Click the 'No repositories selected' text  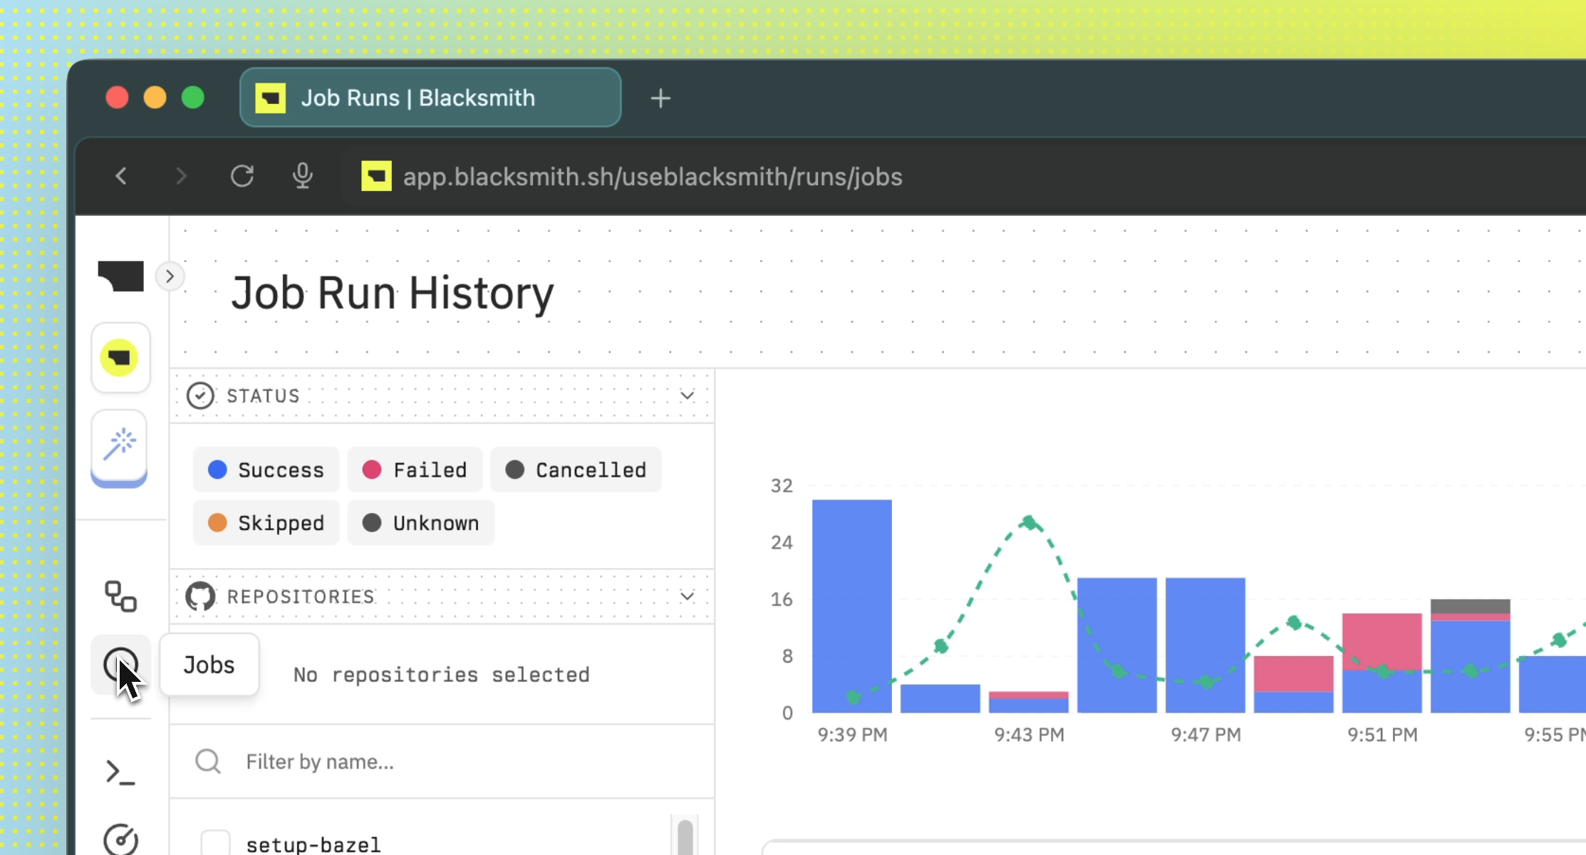pos(441,675)
